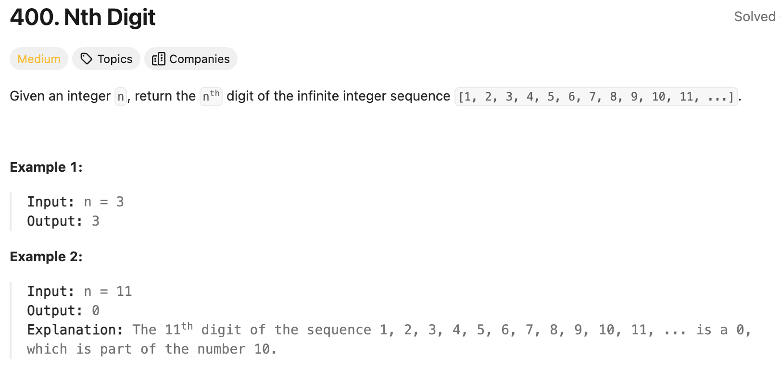Click the inline code 'n' in the description
The image size is (781, 382).
click(x=121, y=96)
